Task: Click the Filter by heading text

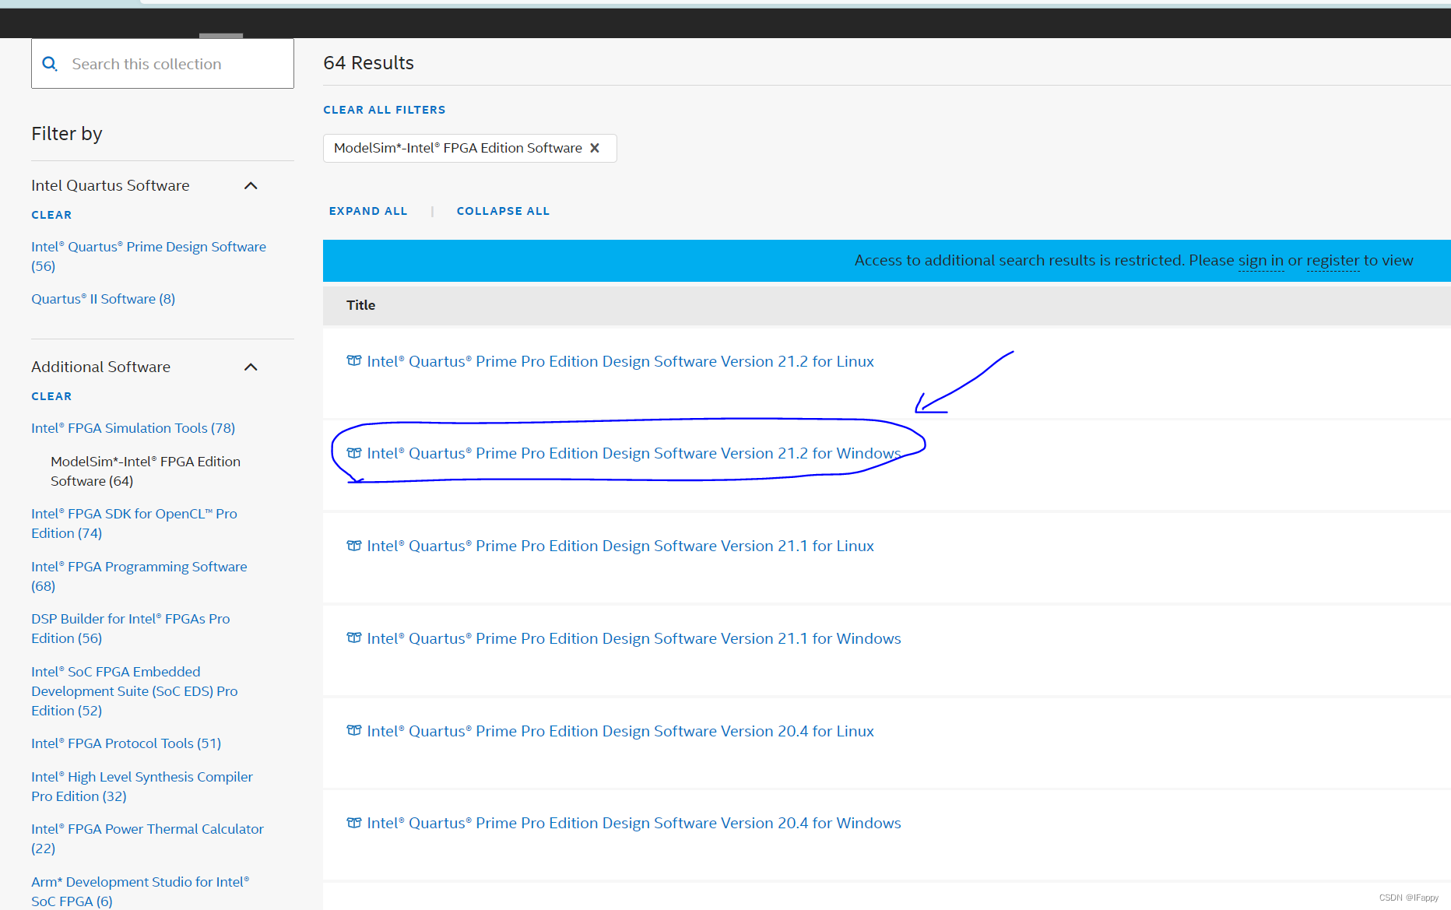Action: [67, 134]
